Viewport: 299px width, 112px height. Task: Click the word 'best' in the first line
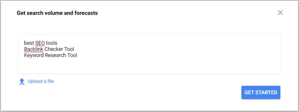29,43
